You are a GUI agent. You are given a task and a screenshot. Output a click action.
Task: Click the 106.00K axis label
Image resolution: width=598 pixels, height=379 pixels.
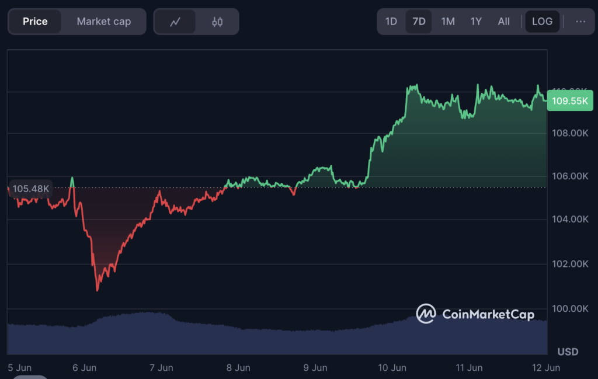(570, 176)
